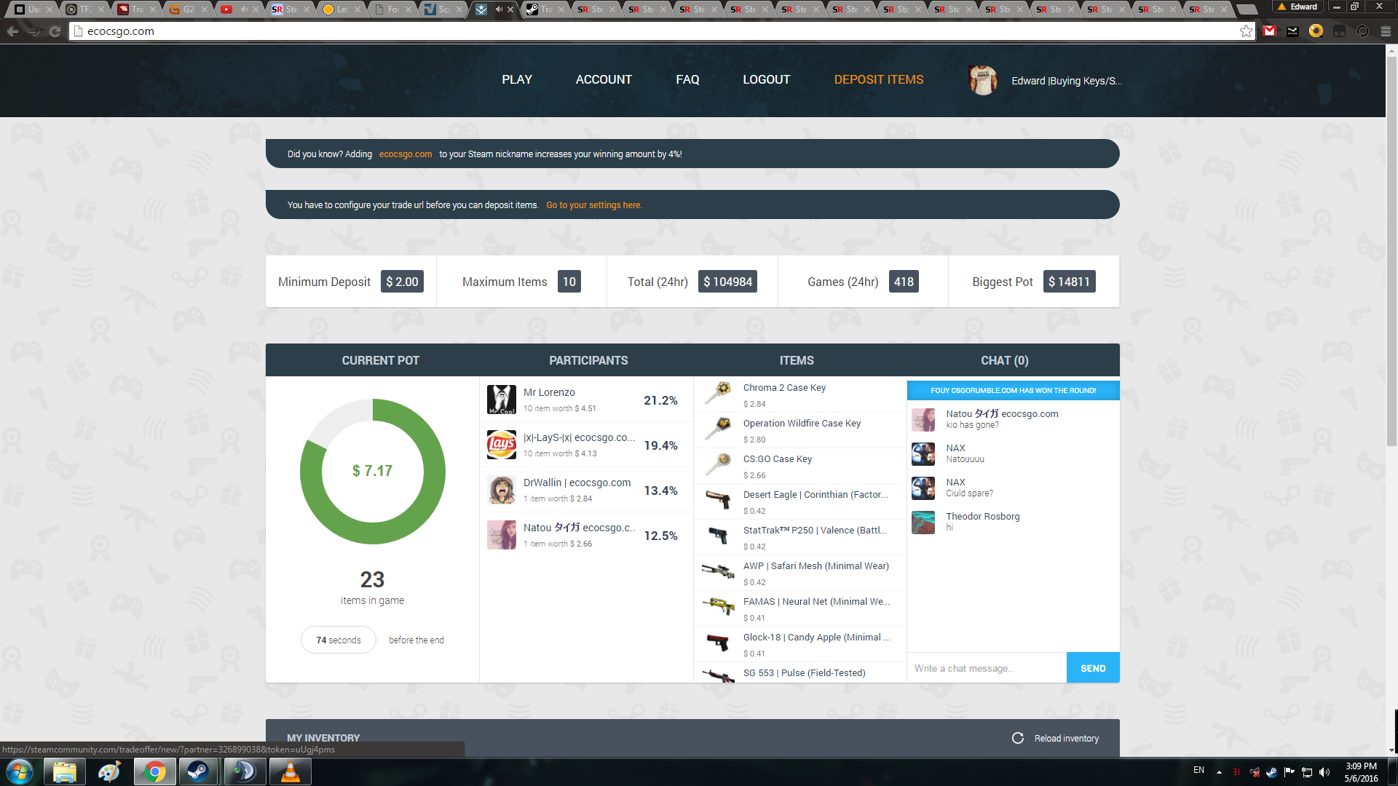The height and width of the screenshot is (786, 1398).
Task: Focus the chat message input field
Action: coord(986,668)
